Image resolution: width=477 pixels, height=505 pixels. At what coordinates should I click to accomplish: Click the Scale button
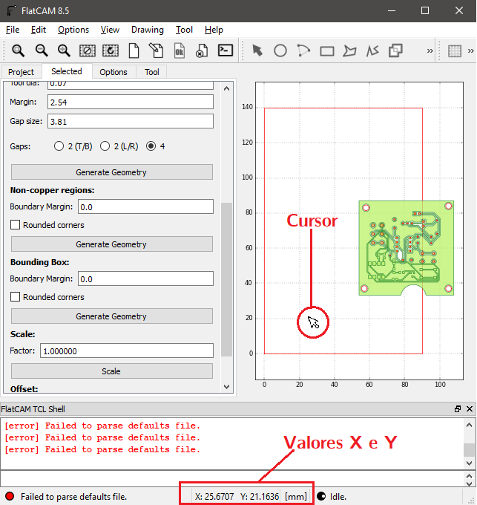[111, 371]
